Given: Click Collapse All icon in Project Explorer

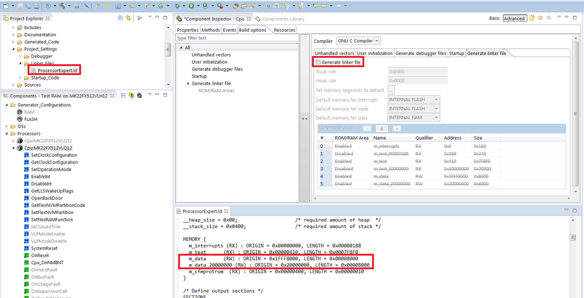Looking at the screenshot, I should pyautogui.click(x=120, y=18).
